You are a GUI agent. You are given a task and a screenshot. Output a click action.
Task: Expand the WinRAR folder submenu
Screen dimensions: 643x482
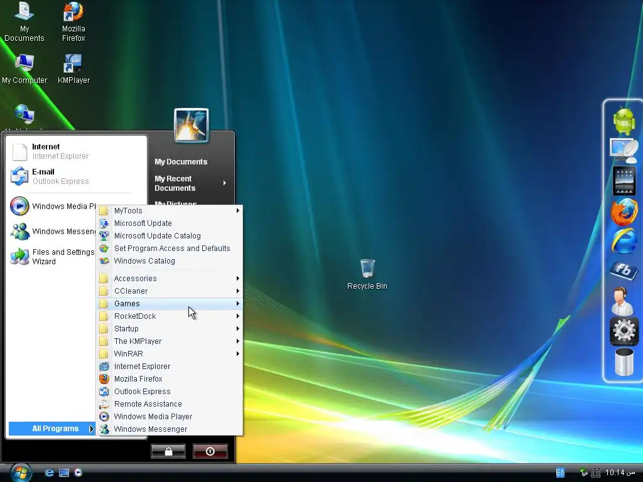[170, 354]
